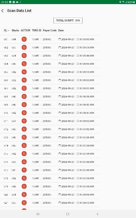Tap red action icon for time 07:36:05
This screenshot has height=218, width=136.
coord(24,64)
